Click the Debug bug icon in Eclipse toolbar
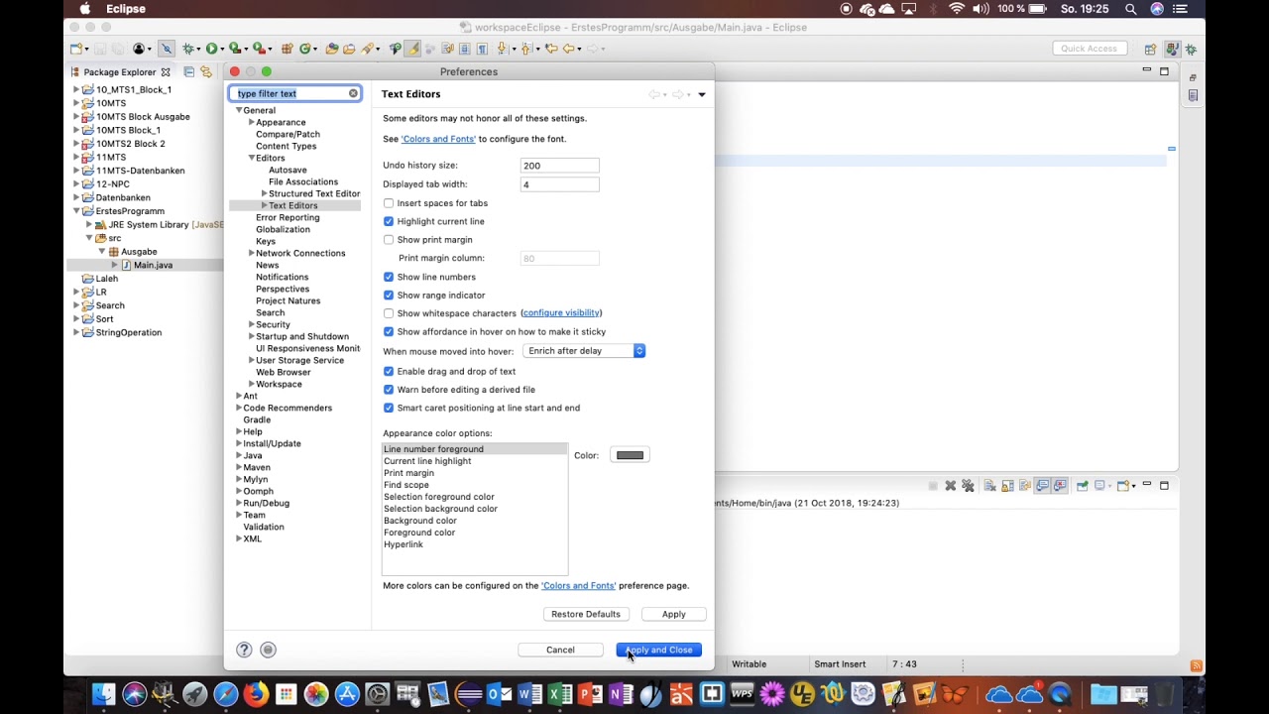 coord(187,49)
